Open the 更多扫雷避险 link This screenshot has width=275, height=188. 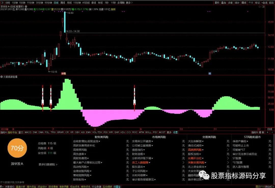pos(48,165)
